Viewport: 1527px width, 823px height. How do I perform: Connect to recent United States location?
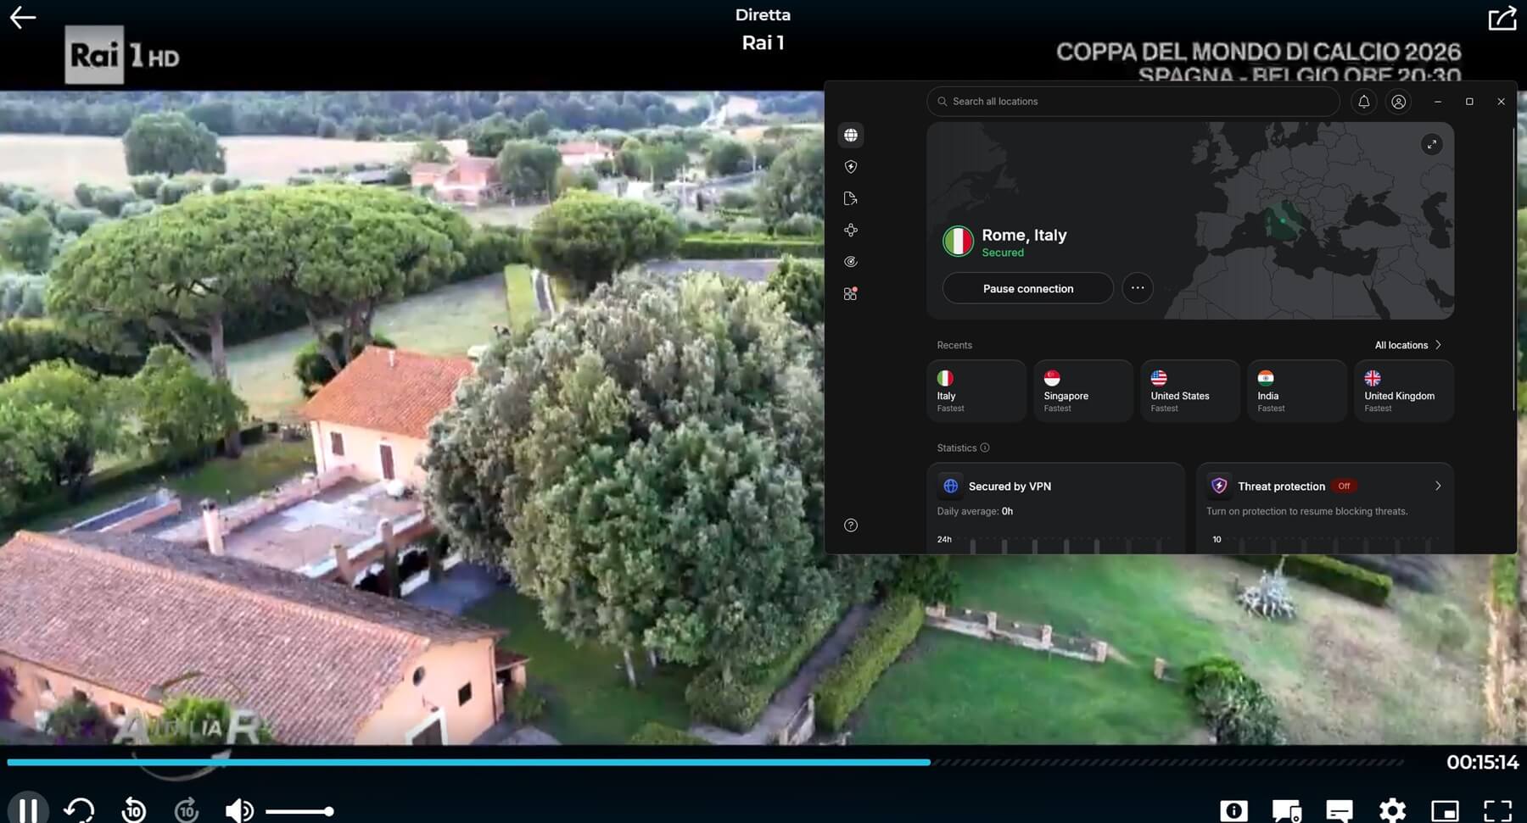(1190, 391)
